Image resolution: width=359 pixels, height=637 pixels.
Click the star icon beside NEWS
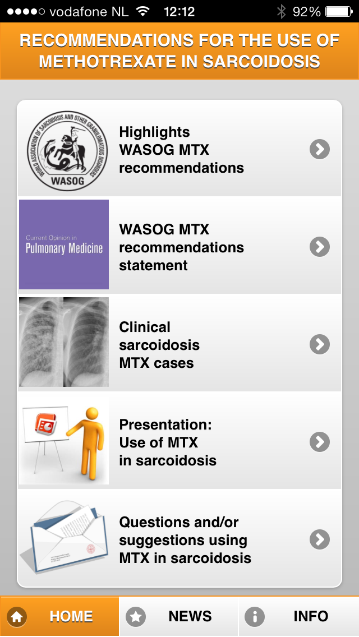click(x=136, y=617)
